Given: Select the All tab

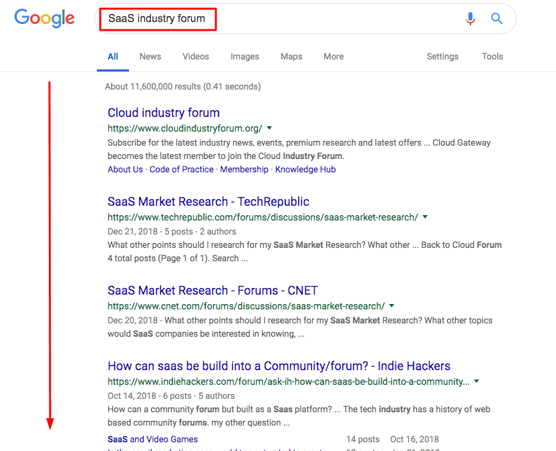Looking at the screenshot, I should tap(113, 56).
